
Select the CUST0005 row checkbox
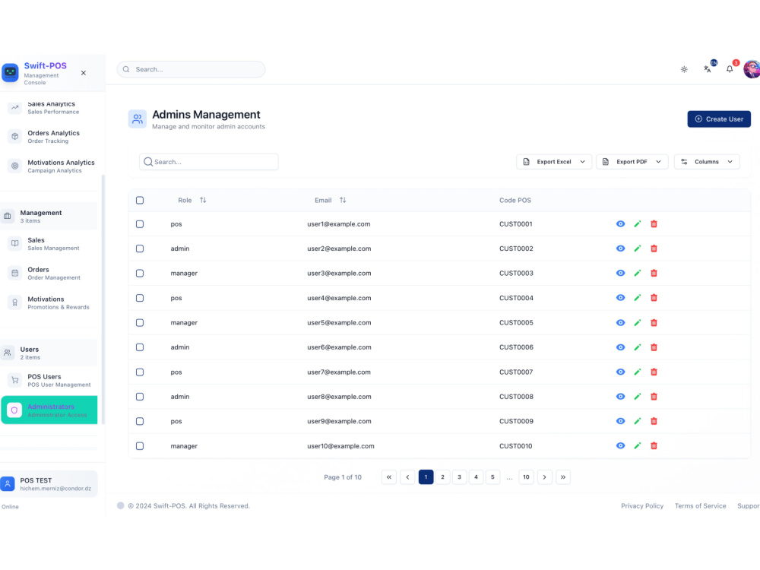[140, 323]
